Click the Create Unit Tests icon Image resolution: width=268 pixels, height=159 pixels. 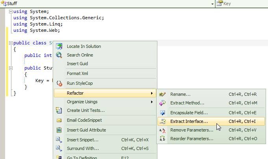59,110
